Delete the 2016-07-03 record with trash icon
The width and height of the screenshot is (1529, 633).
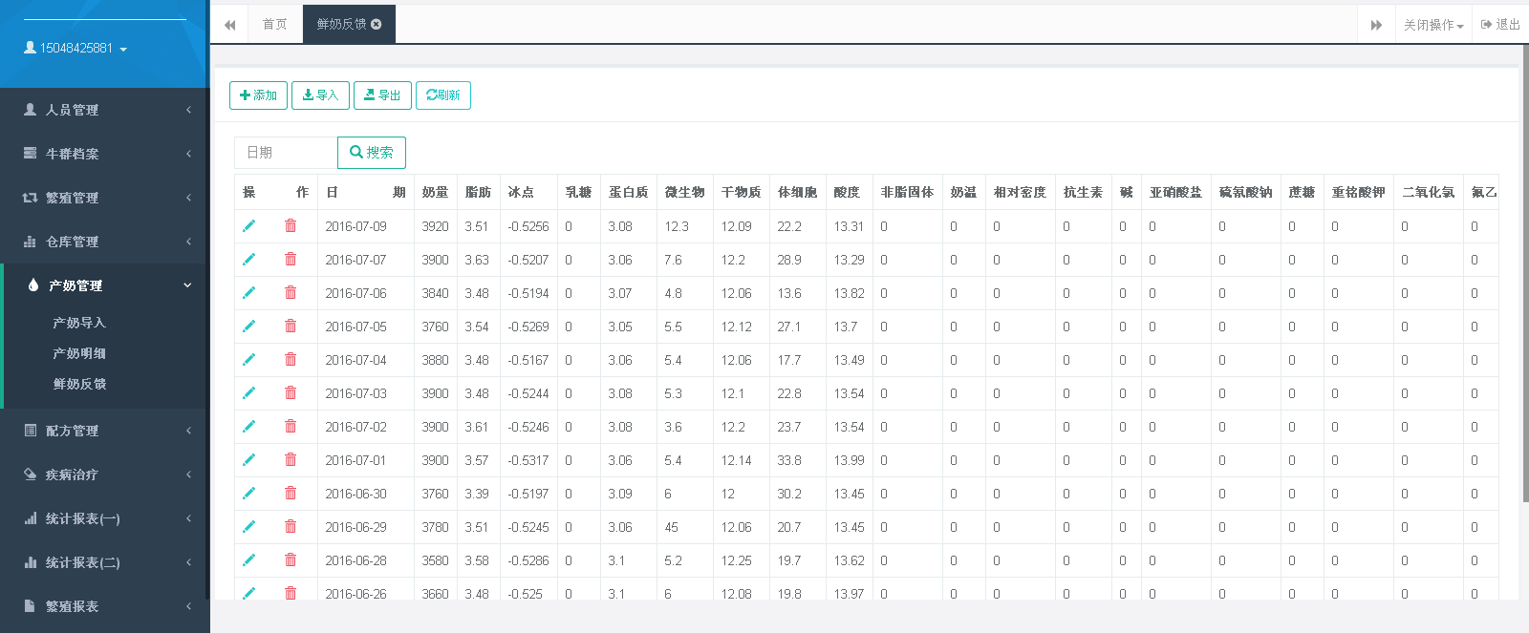pos(291,393)
